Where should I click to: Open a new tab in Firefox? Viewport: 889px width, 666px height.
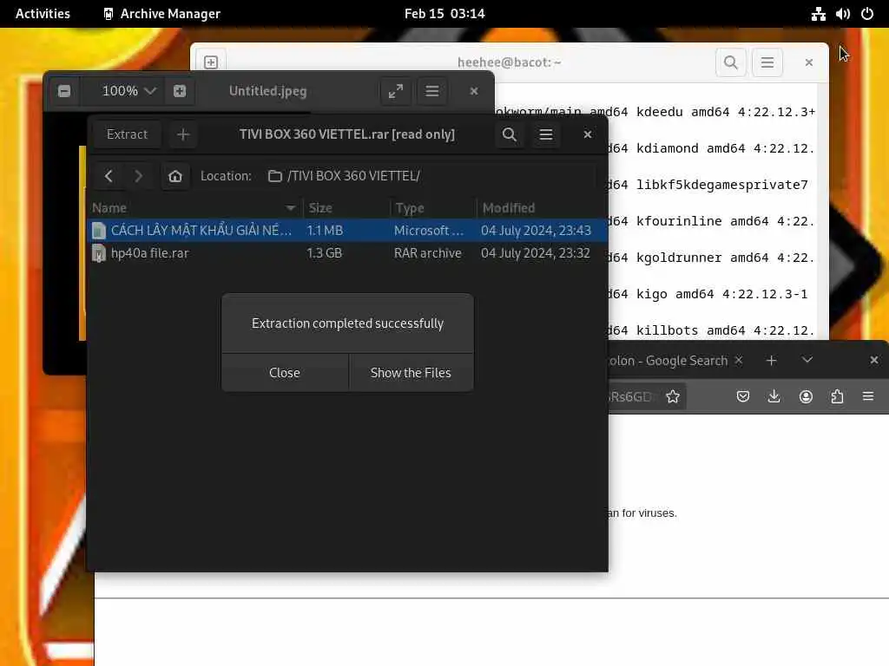(771, 360)
